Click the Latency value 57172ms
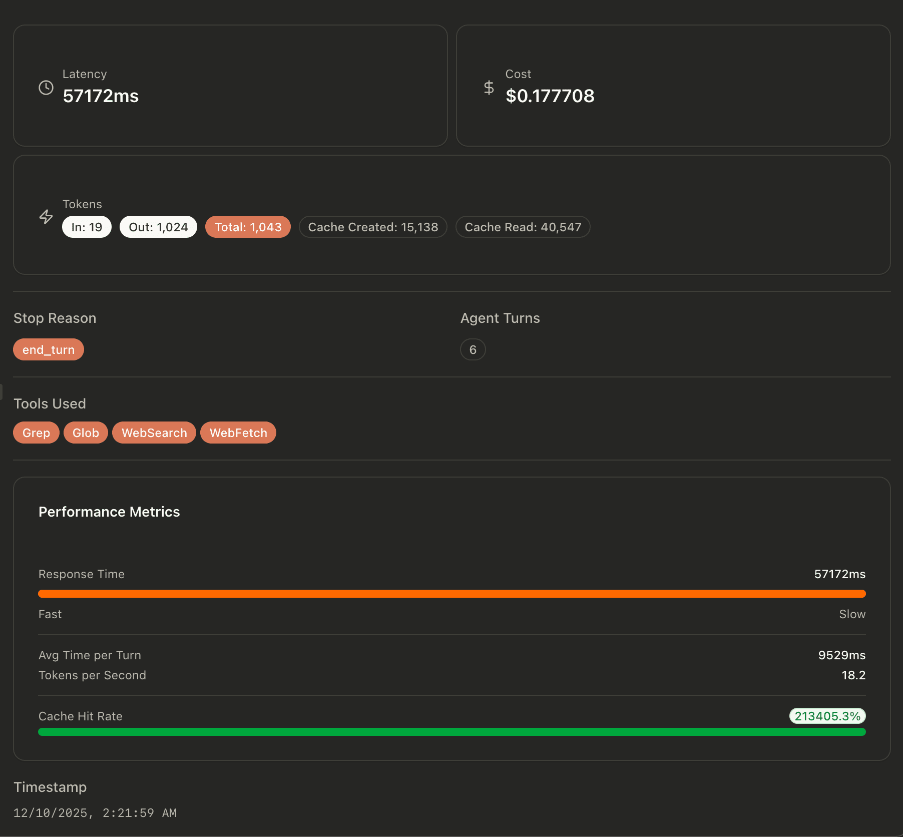This screenshot has height=837, width=903. point(101,96)
